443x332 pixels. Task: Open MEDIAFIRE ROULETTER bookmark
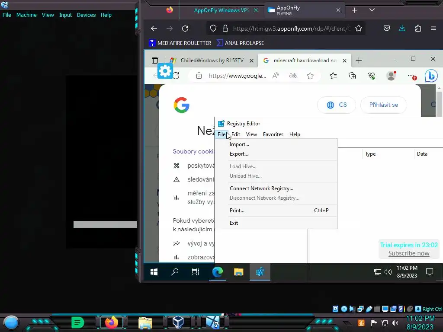[180, 43]
